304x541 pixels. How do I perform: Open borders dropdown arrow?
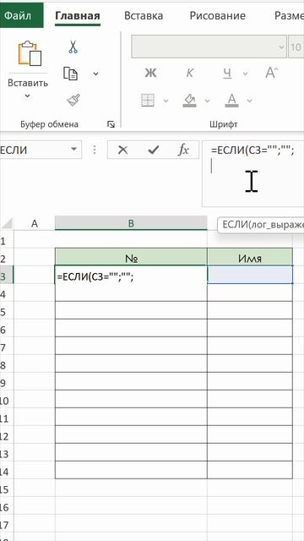click(166, 101)
